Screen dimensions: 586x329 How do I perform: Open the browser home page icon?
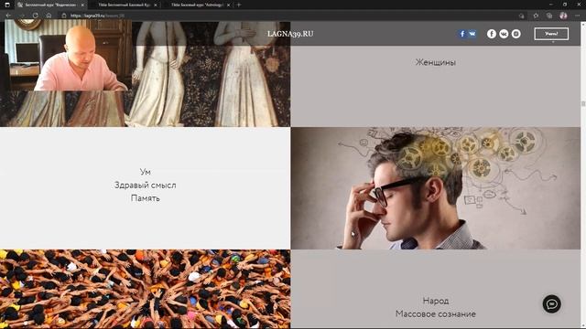pos(49,16)
